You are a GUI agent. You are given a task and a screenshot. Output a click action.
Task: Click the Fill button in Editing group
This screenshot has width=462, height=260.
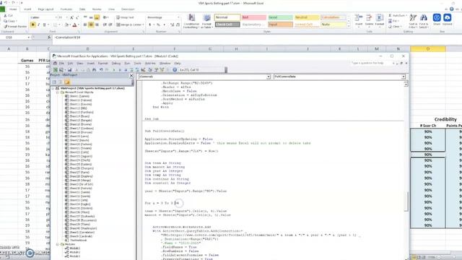tap(393, 21)
